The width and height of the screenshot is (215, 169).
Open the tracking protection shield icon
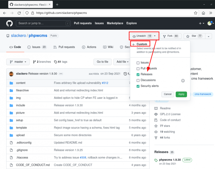[x=27, y=13]
